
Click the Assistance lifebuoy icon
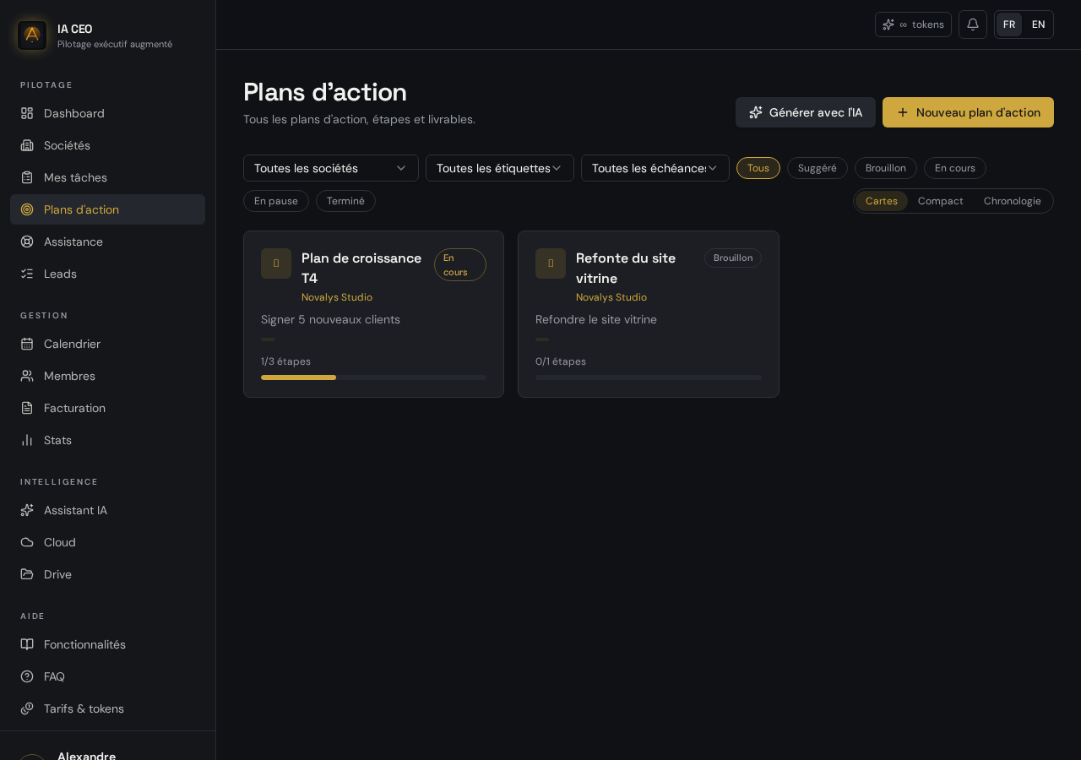point(27,242)
